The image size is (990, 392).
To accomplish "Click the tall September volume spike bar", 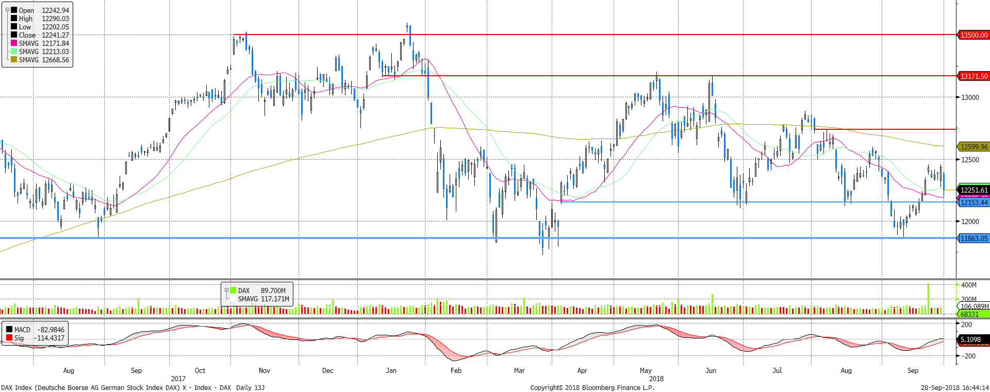I will tap(928, 299).
